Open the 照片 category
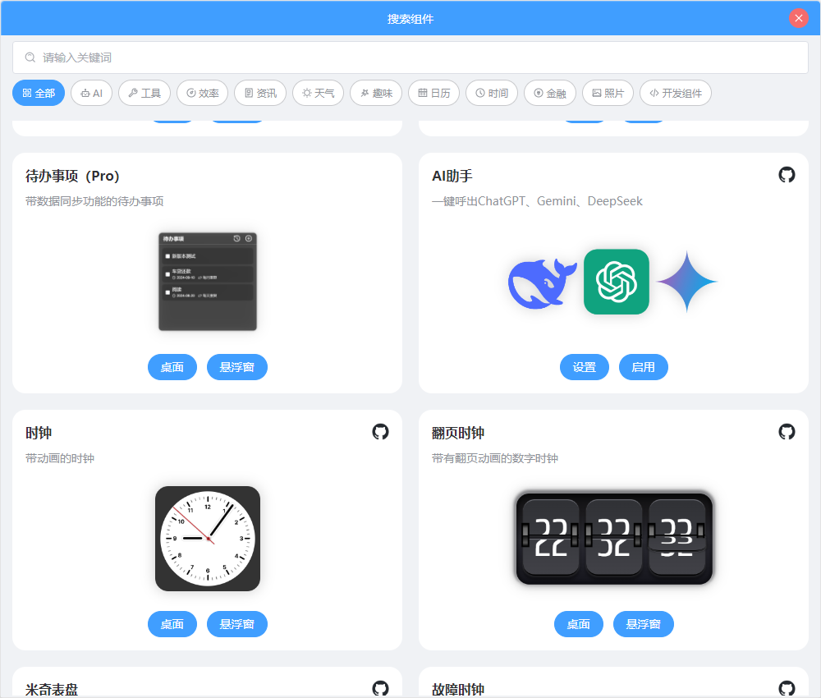Image resolution: width=821 pixels, height=698 pixels. pos(608,94)
